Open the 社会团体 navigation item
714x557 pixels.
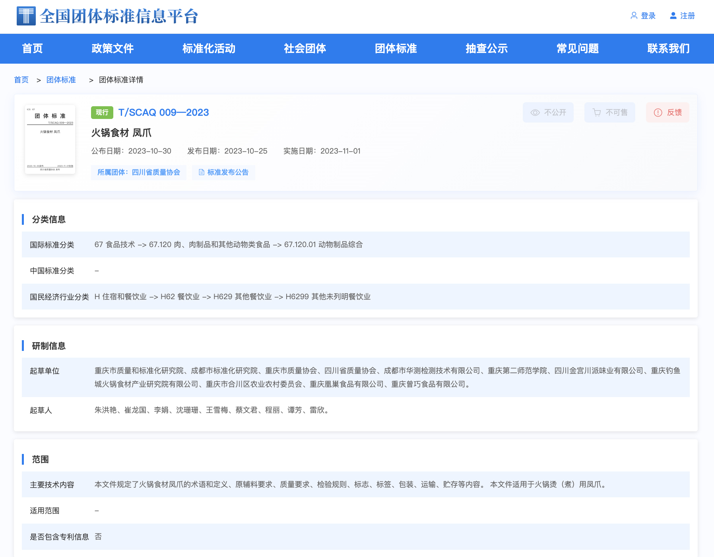[x=305, y=49]
